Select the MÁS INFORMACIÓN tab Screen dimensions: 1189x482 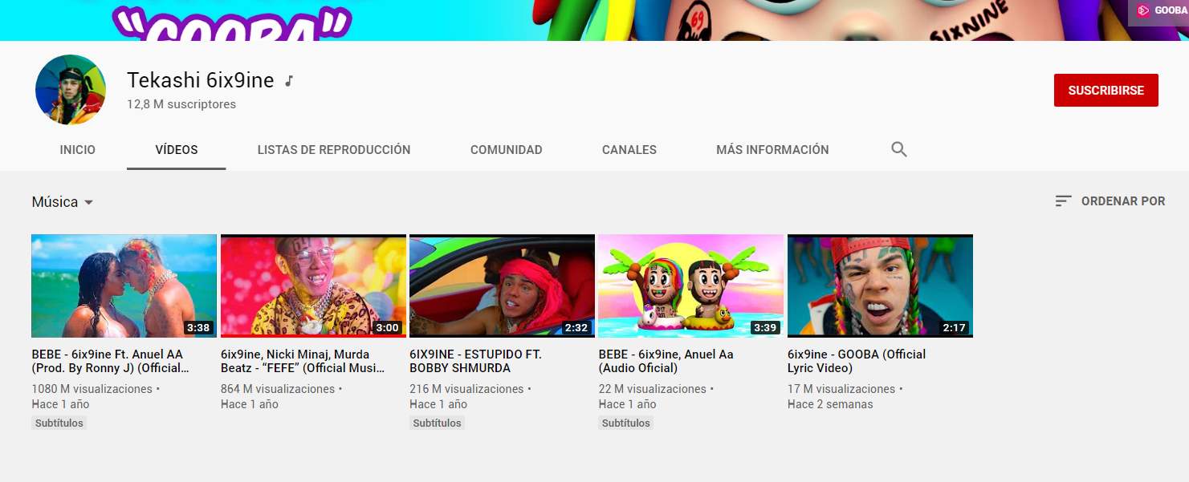click(772, 150)
